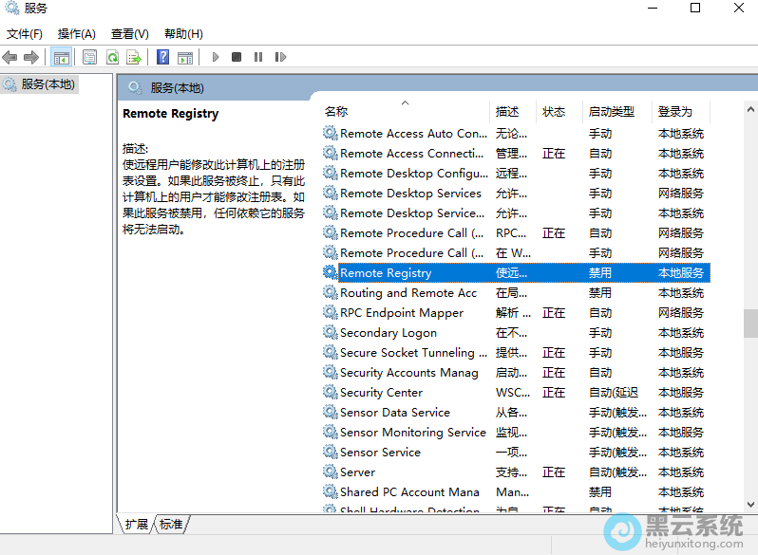Open the 操作(A) menu
Image resolution: width=758 pixels, height=555 pixels.
[x=76, y=33]
